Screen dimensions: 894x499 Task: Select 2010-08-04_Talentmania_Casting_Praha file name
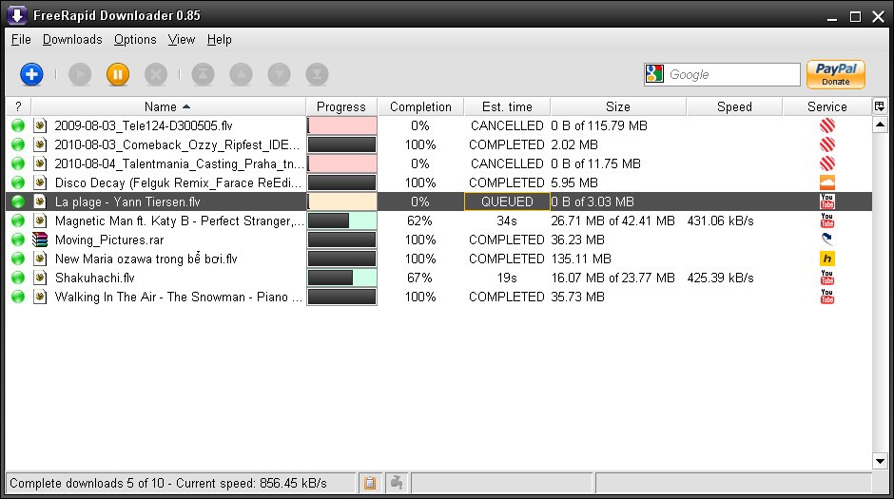point(179,163)
